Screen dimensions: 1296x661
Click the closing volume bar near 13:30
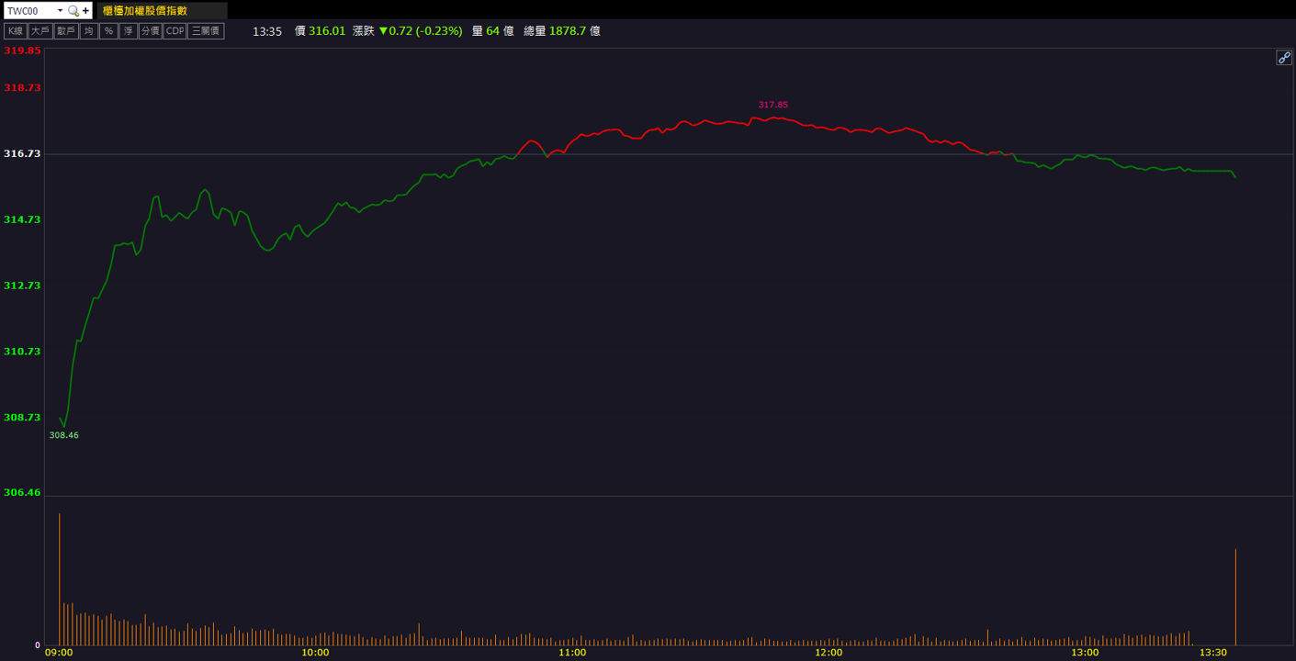(x=1235, y=597)
